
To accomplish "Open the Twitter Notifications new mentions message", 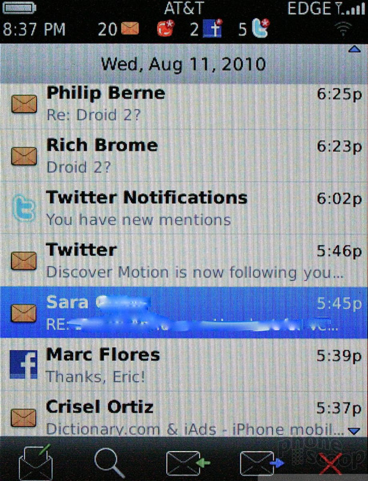I will pyautogui.click(x=184, y=208).
